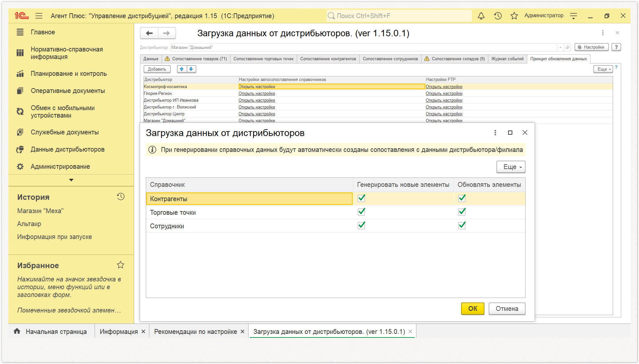Move row down with blue down arrow
The height and width of the screenshot is (364, 639).
(191, 69)
